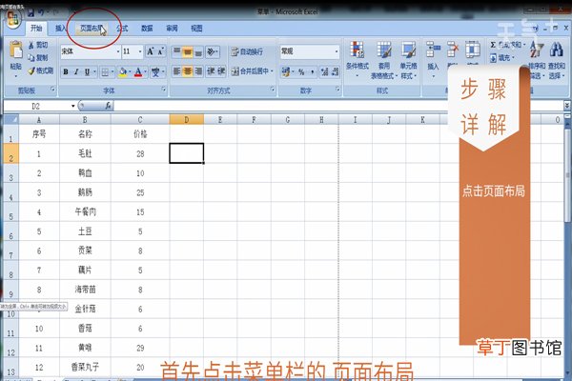Toggle Top Align in alignment group
This screenshot has width=572, height=381.
coord(177,52)
